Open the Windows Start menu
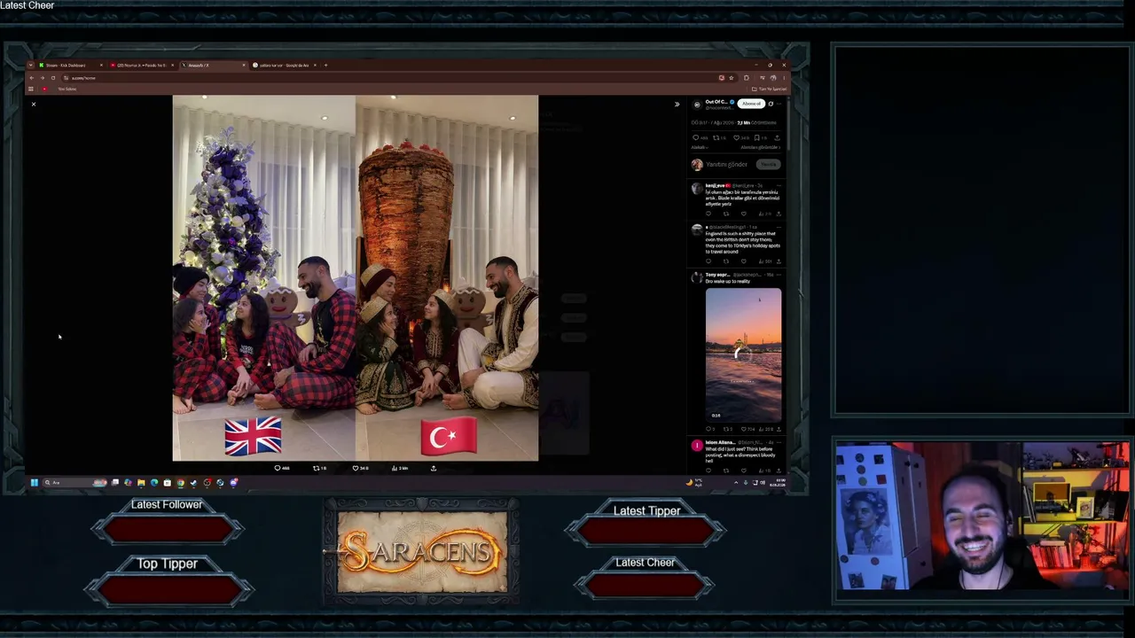1135x638 pixels. pos(35,483)
